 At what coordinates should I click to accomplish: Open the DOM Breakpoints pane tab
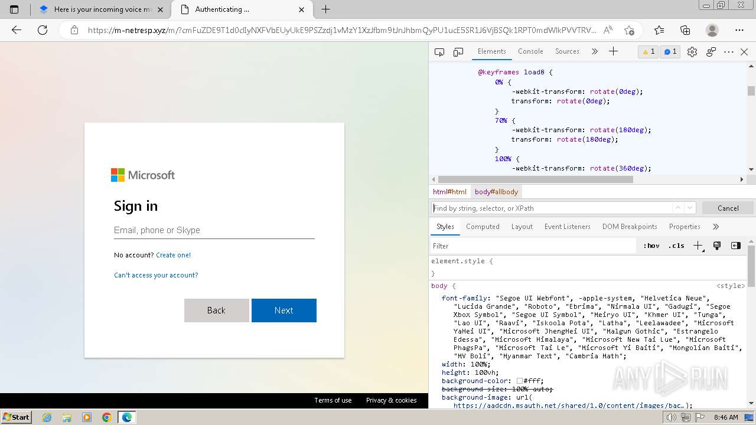tap(630, 227)
